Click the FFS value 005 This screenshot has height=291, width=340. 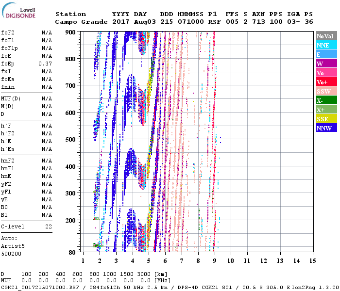(x=232, y=22)
